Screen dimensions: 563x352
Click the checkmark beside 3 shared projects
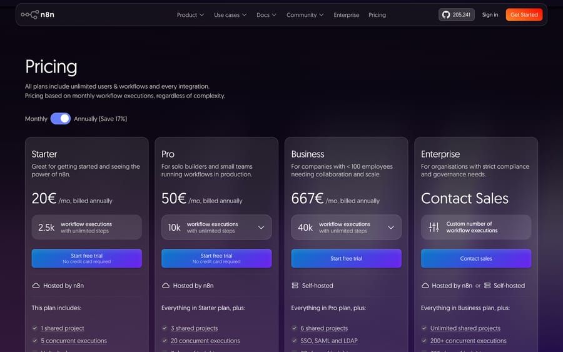[165, 328]
